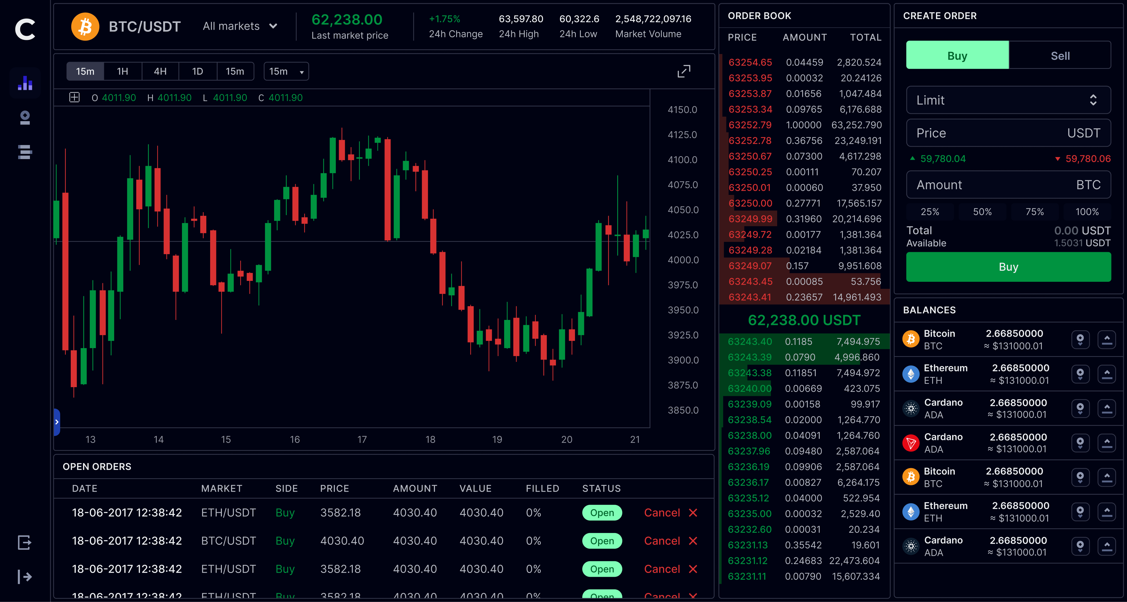
Task: Click the wallet coin icon in sidebar
Action: (x=25, y=118)
